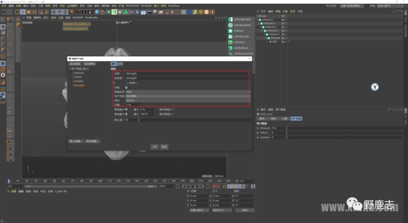Click the Light bulb icon in toolbar
The height and width of the screenshot is (223, 408).
coord(155,12)
